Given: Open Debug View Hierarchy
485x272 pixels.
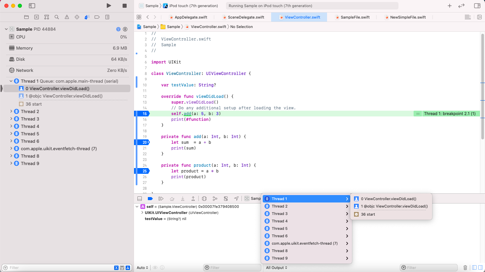Looking at the screenshot, I should pos(204,198).
